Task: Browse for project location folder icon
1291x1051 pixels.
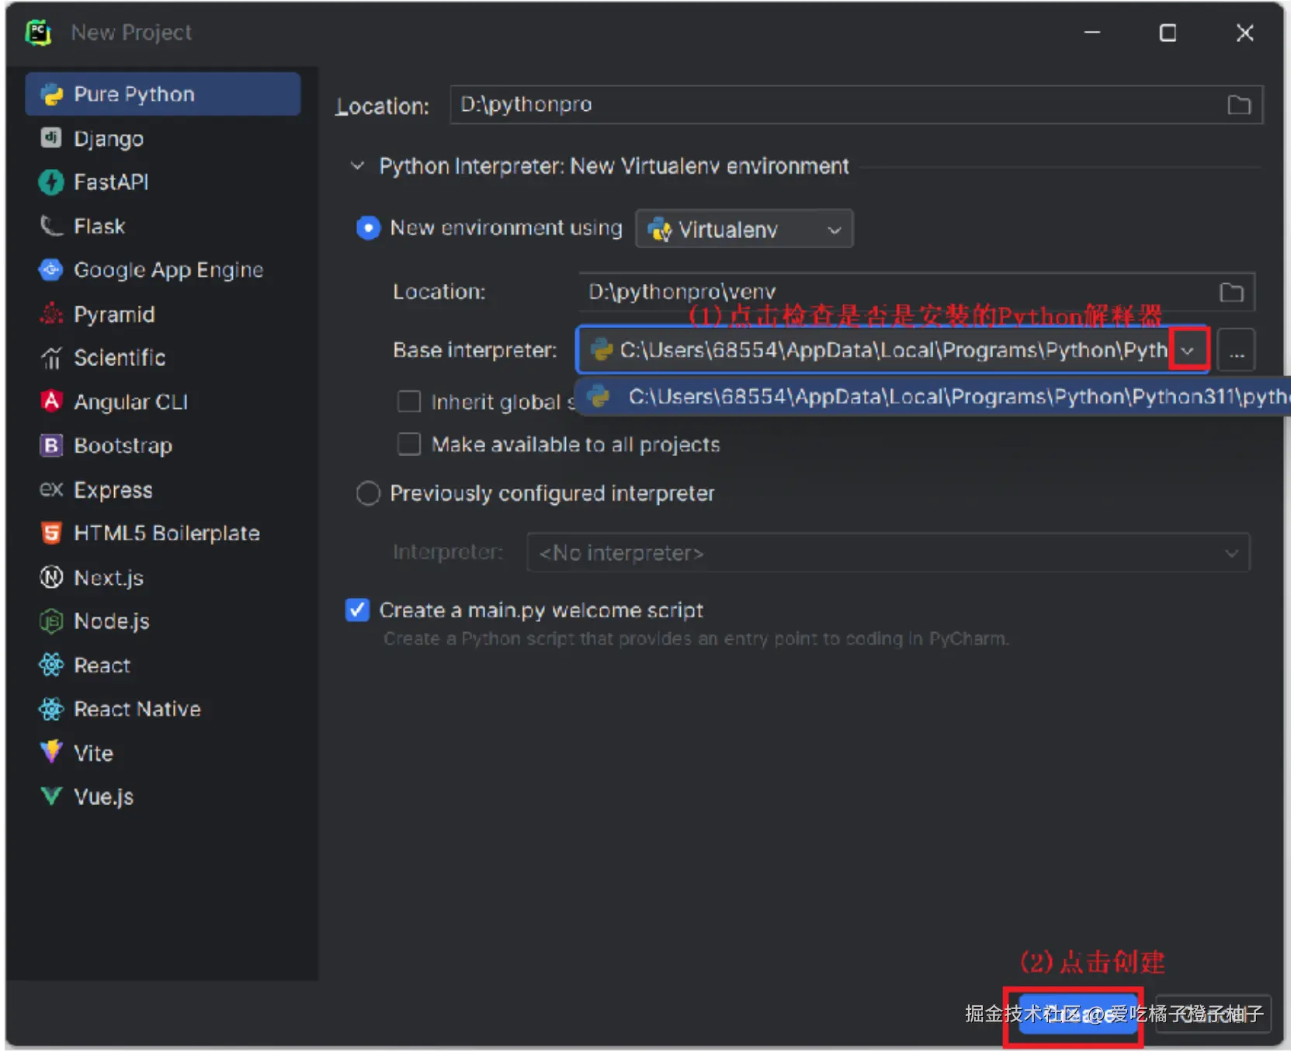Action: click(1238, 105)
